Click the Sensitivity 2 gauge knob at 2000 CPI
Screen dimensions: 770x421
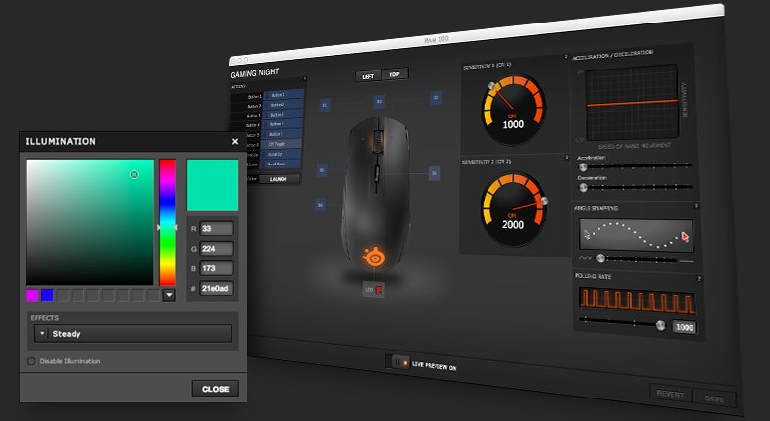click(544, 201)
